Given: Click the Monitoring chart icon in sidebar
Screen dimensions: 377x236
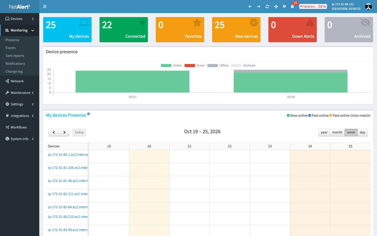Looking at the screenshot, I should coord(7,30).
